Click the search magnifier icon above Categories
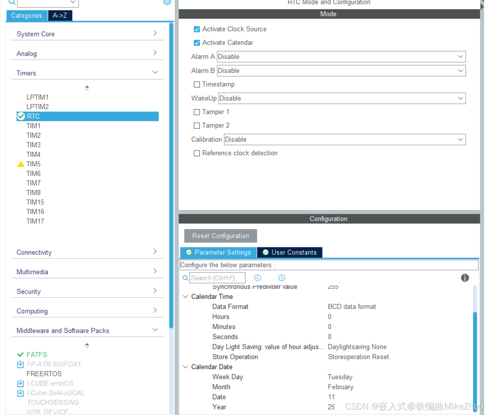485x415 pixels. [12, 2]
